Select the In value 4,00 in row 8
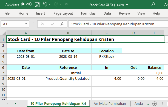This screenshot has height=107, width=168. point(107,78)
